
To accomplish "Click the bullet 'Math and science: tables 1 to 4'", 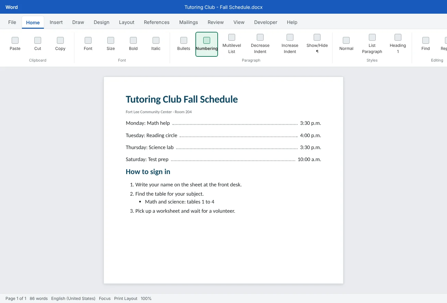I will click(180, 202).
